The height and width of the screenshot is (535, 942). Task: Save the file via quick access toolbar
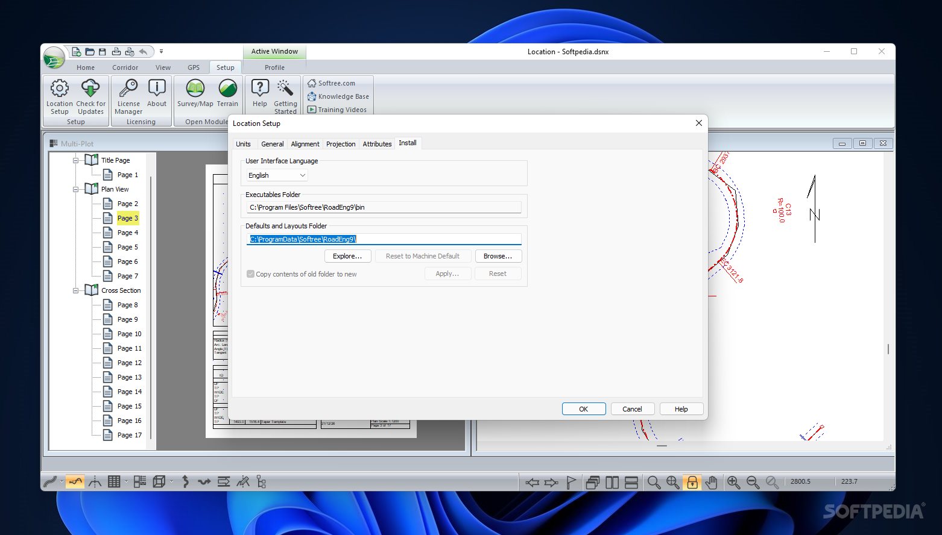(x=103, y=52)
